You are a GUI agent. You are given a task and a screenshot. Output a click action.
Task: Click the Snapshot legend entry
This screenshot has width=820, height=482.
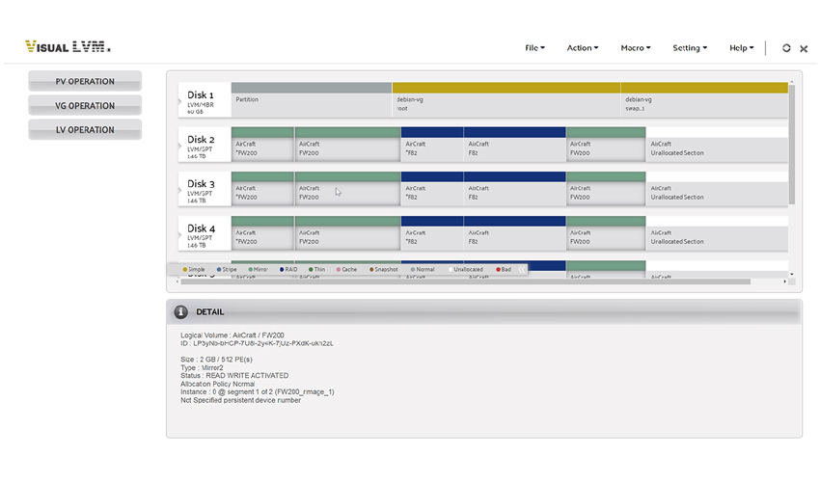point(384,270)
